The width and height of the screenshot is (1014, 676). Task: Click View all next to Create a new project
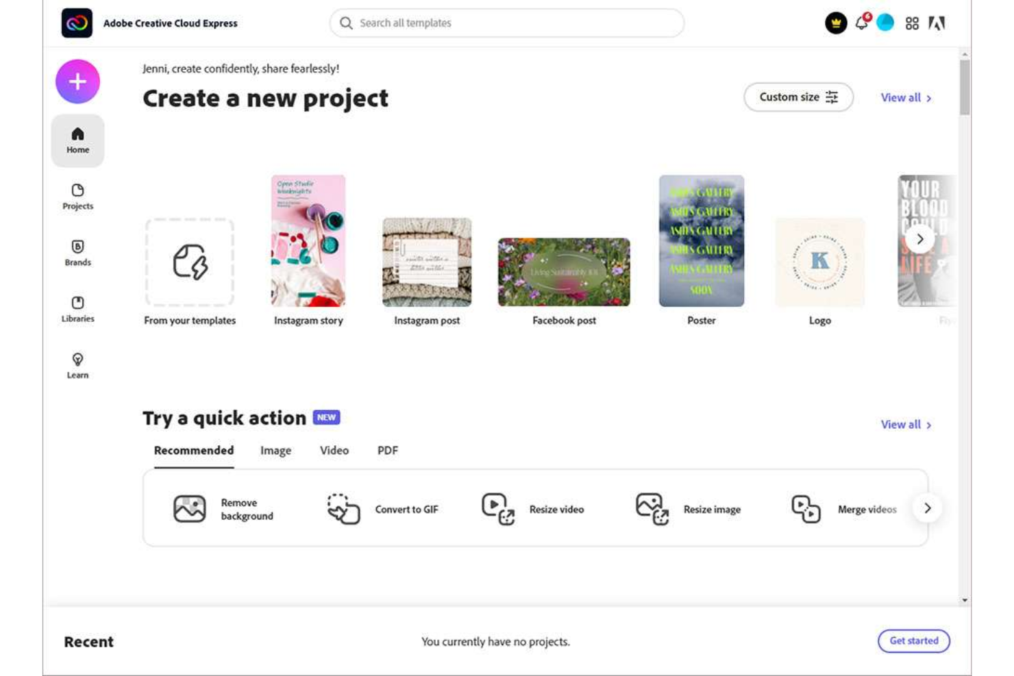point(906,97)
